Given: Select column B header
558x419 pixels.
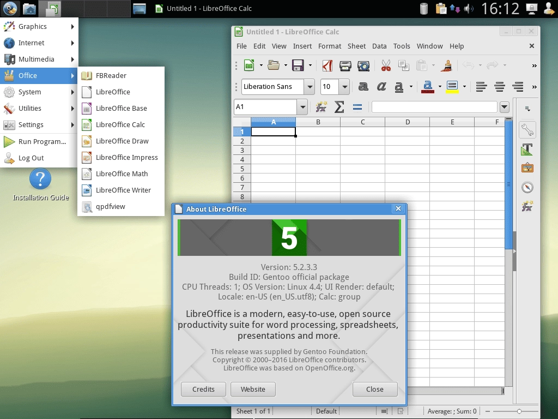Looking at the screenshot, I should click(318, 122).
